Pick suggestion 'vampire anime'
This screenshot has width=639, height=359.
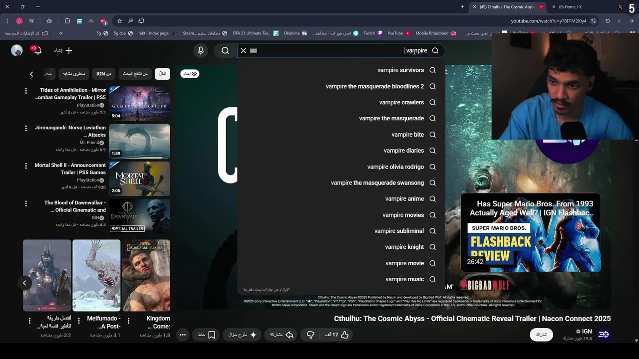tap(341, 199)
